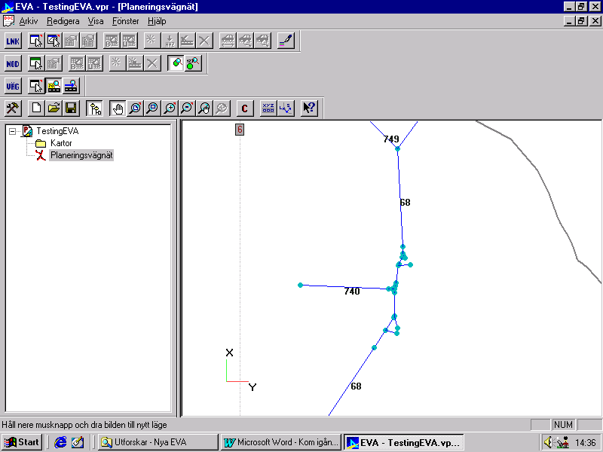Click the status text Håll nere musknapp
This screenshot has width=603, height=452.
84,425
